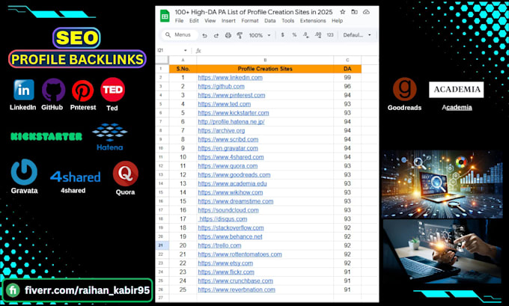Open the rottentomatoes.com link

click(240, 254)
